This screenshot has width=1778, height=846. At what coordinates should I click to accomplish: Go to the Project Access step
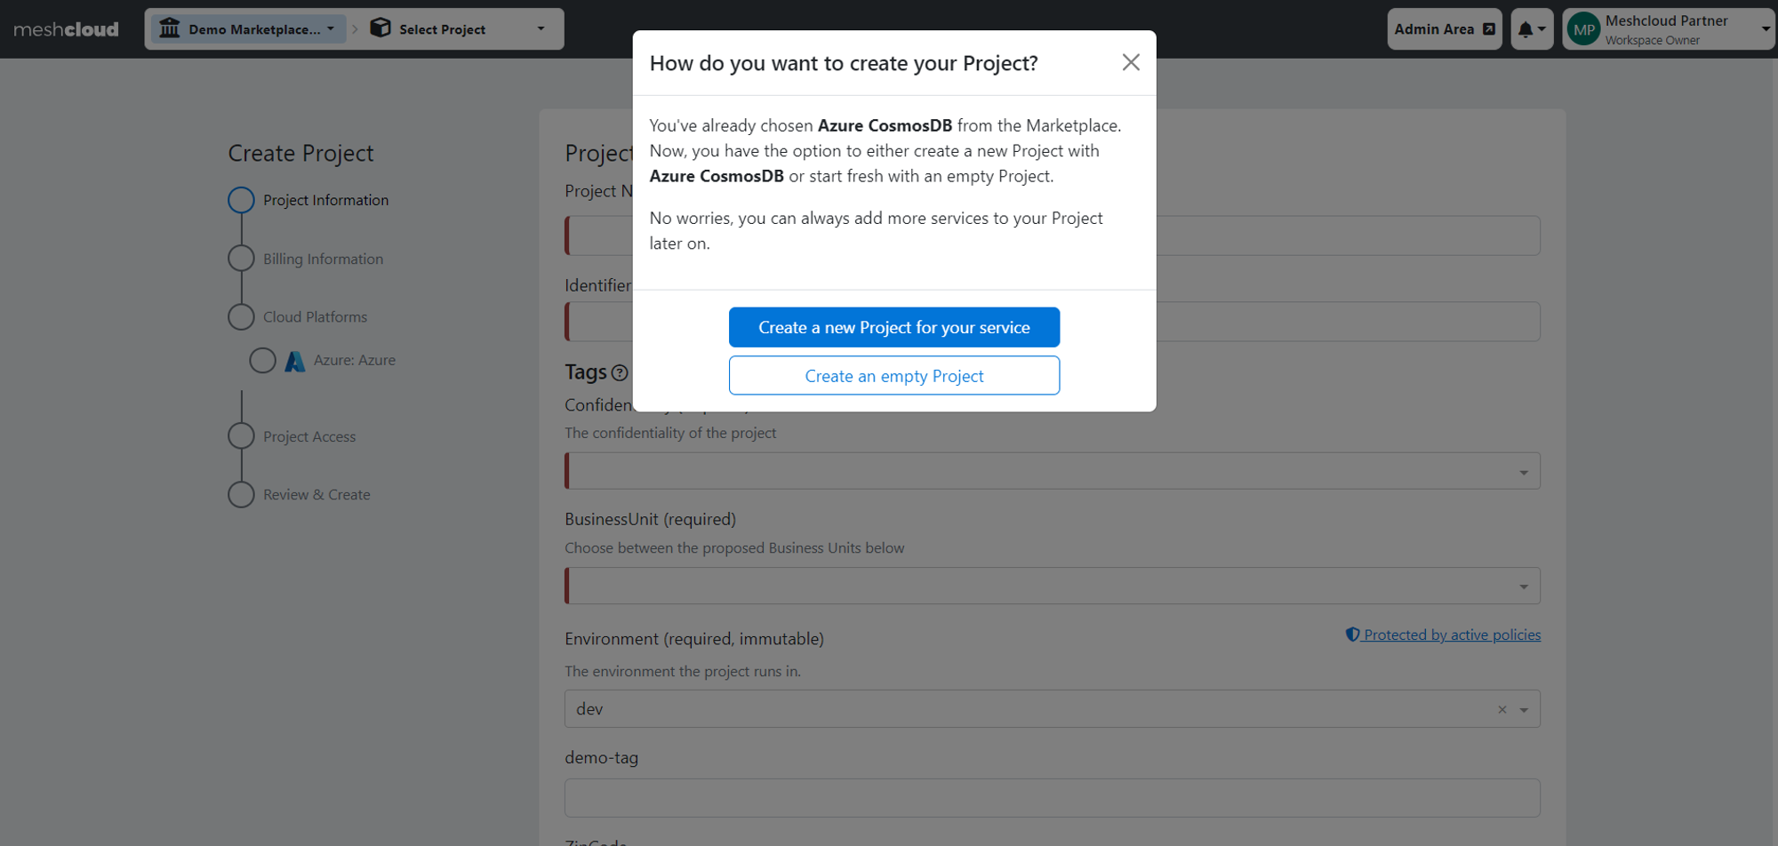tap(308, 436)
